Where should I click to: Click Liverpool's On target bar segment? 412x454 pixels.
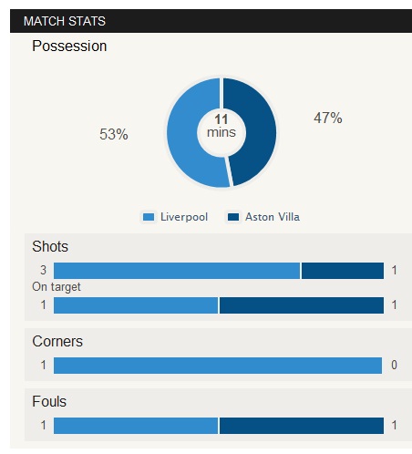point(136,305)
